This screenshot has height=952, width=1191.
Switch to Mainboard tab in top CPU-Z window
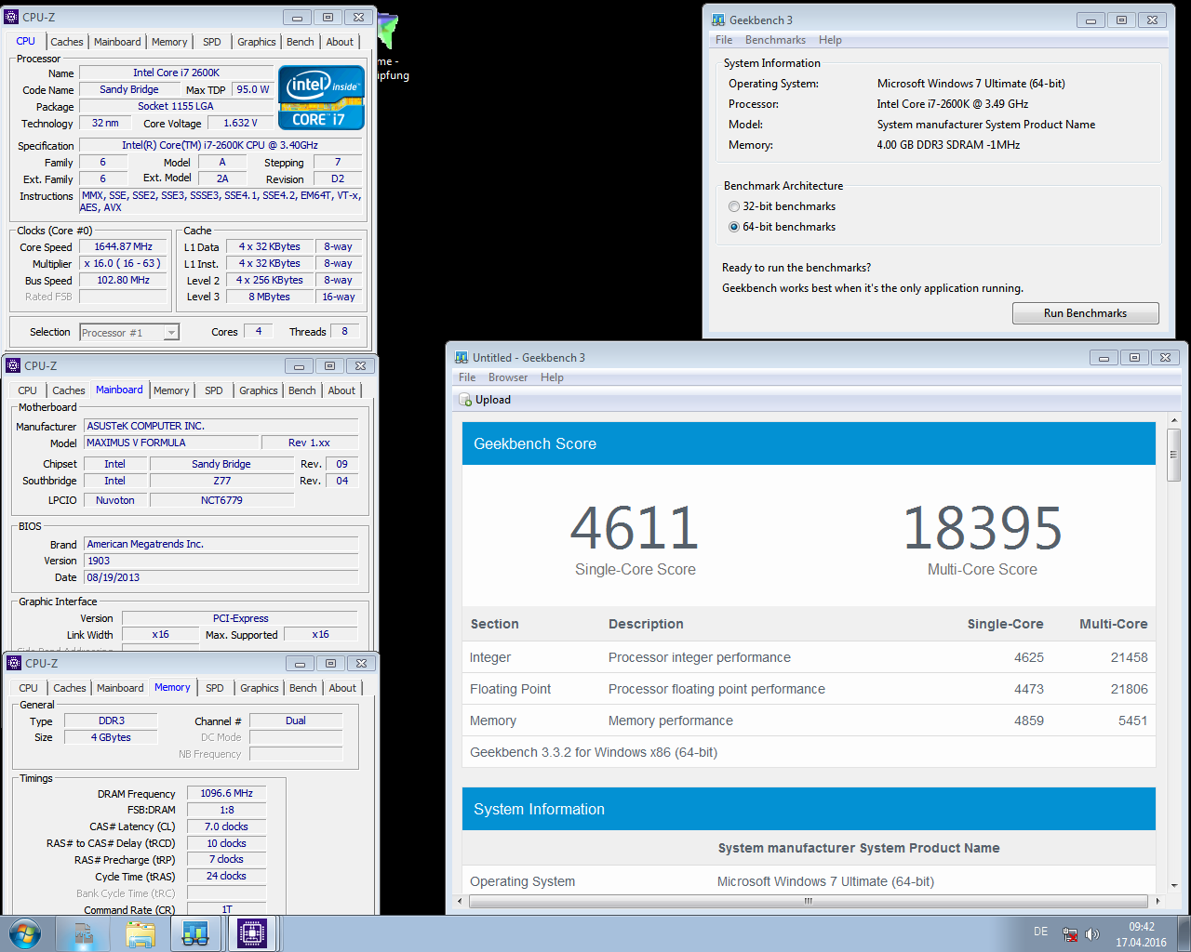[117, 42]
